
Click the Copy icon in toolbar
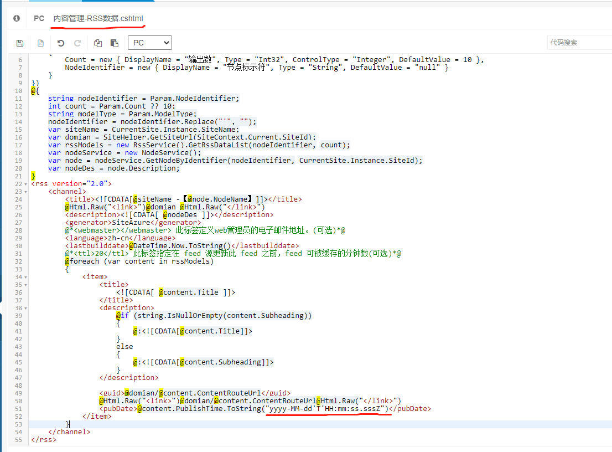tap(98, 43)
